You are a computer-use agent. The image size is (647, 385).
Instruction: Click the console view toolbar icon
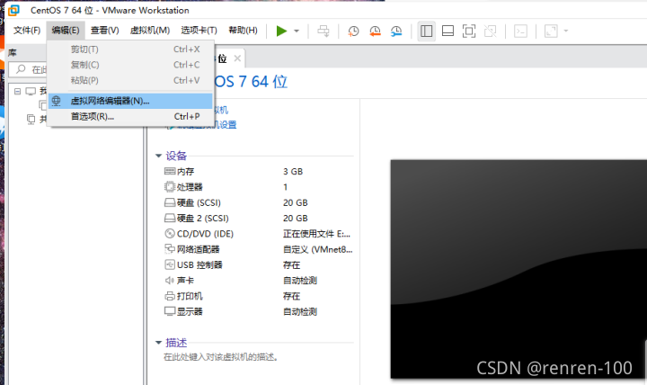[520, 31]
